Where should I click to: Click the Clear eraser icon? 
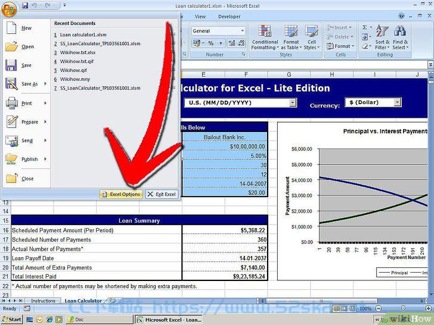pos(365,46)
